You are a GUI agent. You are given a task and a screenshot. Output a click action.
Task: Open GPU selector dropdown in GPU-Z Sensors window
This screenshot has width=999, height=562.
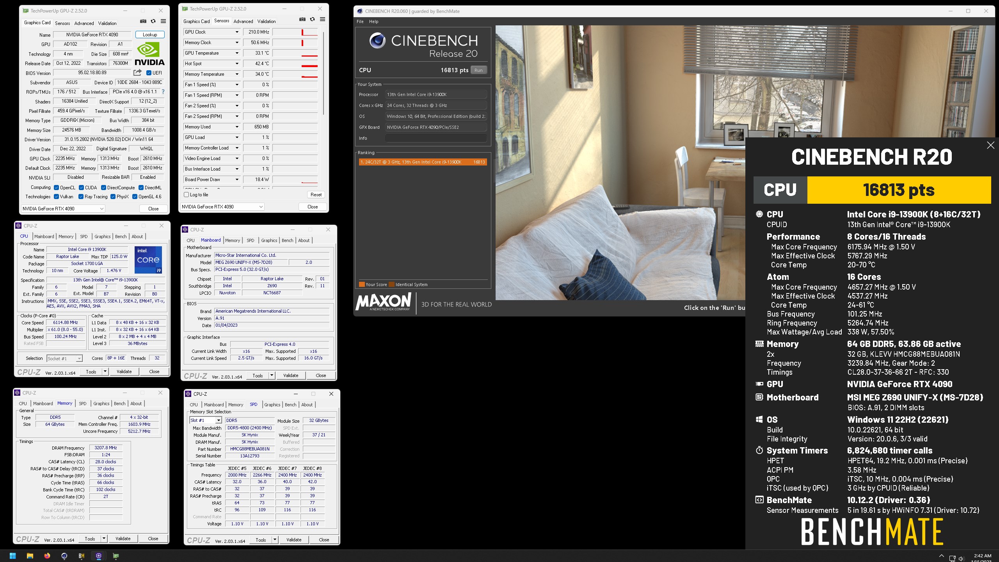point(222,207)
